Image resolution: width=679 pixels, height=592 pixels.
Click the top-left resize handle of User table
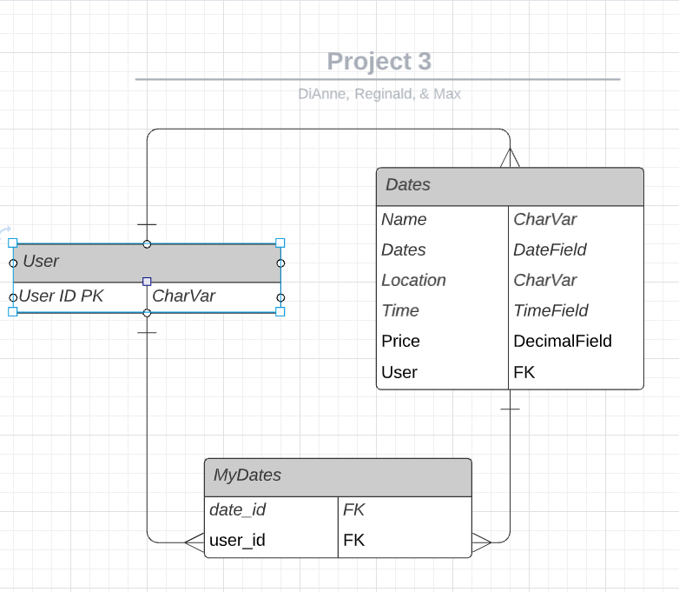pyautogui.click(x=13, y=243)
